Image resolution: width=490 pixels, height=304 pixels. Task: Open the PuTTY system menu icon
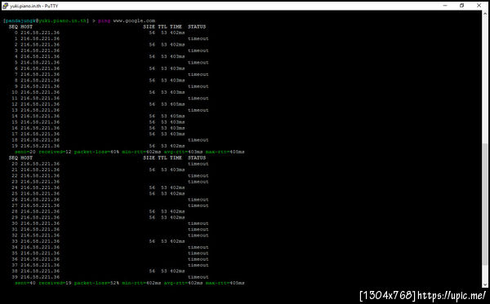coord(5,6)
